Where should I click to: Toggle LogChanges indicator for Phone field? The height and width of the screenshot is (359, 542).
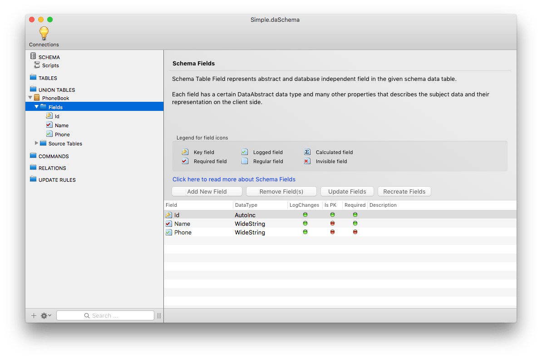tap(305, 232)
